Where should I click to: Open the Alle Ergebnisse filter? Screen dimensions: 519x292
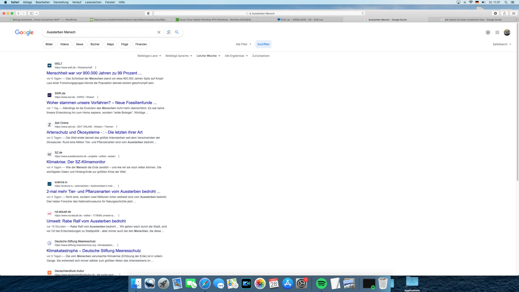[x=236, y=56]
